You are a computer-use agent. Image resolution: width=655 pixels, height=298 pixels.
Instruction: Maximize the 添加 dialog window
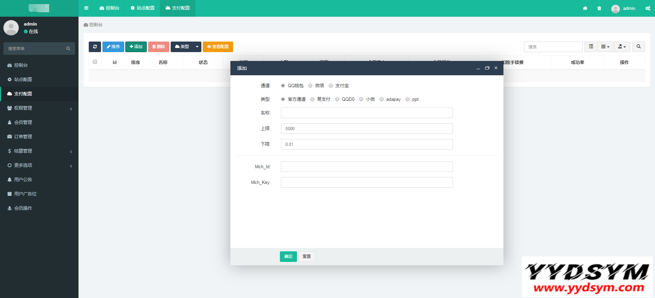(x=487, y=68)
